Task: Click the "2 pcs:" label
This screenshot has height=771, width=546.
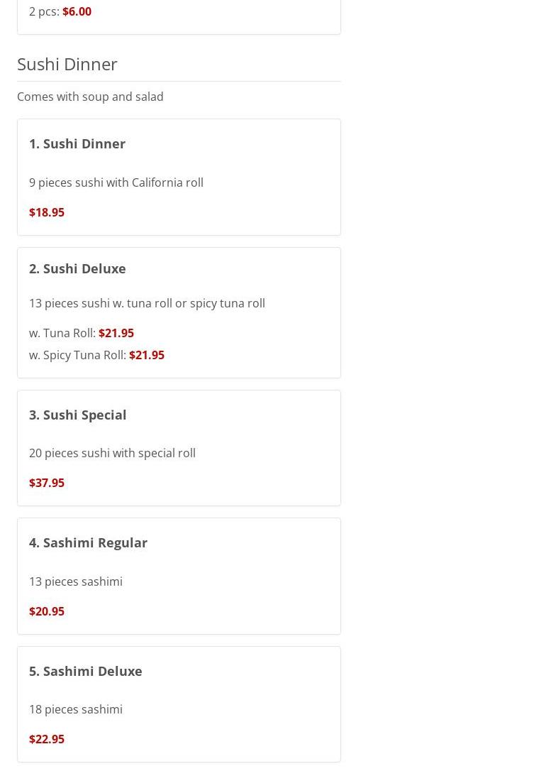Action: (44, 11)
